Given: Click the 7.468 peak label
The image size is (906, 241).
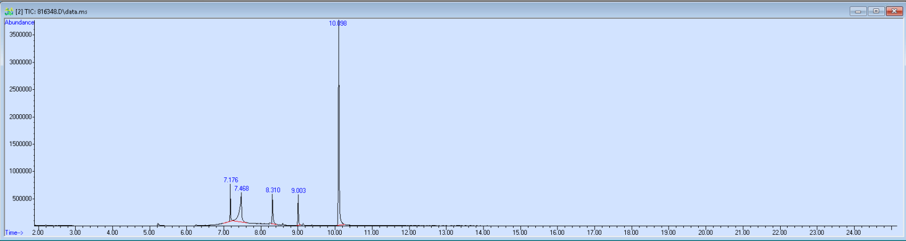Looking at the screenshot, I should tap(241, 189).
